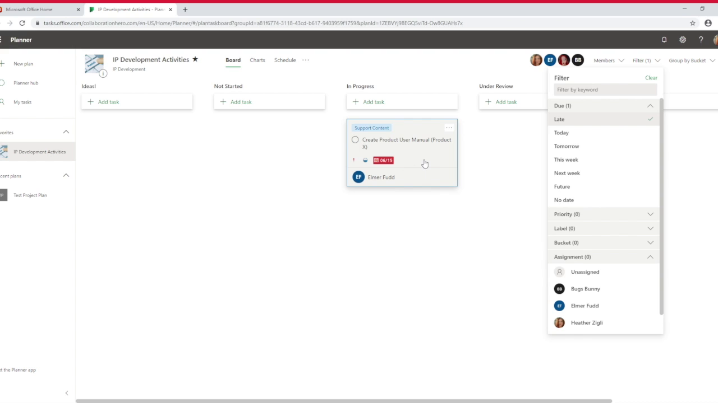Viewport: 718px width, 403px height.
Task: Collapse the Assignment (0) filter section
Action: [x=604, y=257]
